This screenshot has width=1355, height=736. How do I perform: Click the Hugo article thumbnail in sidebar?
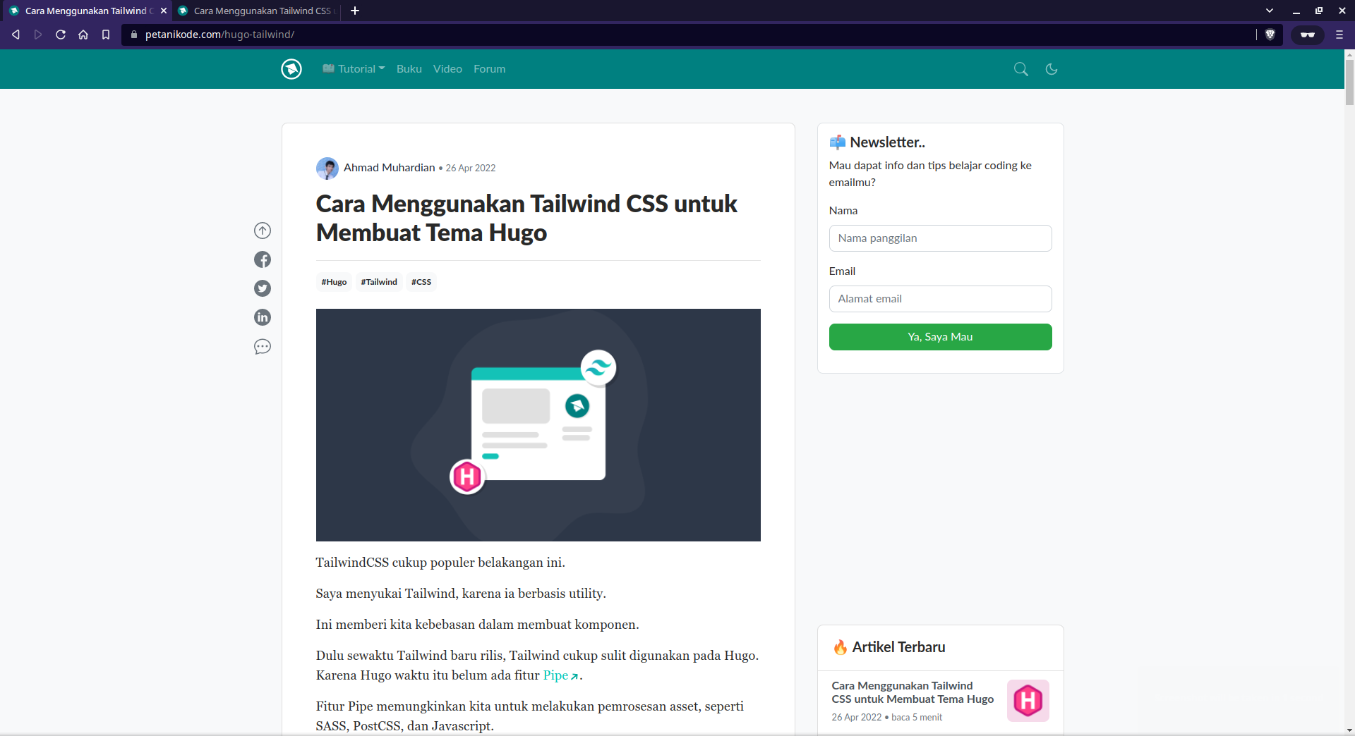(1028, 701)
